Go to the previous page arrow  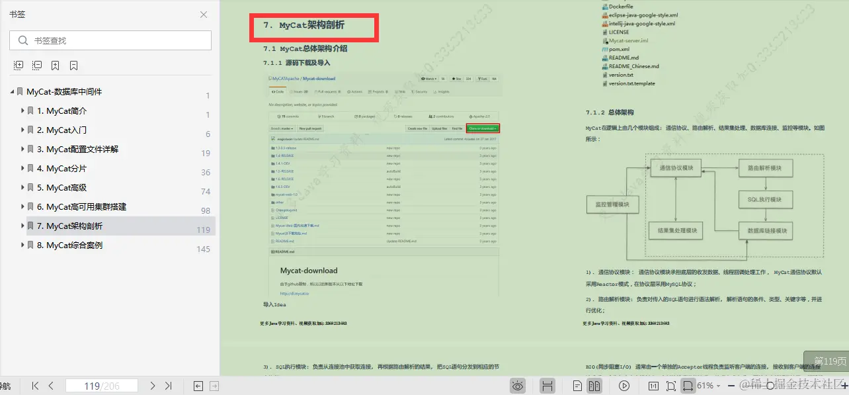(x=51, y=386)
